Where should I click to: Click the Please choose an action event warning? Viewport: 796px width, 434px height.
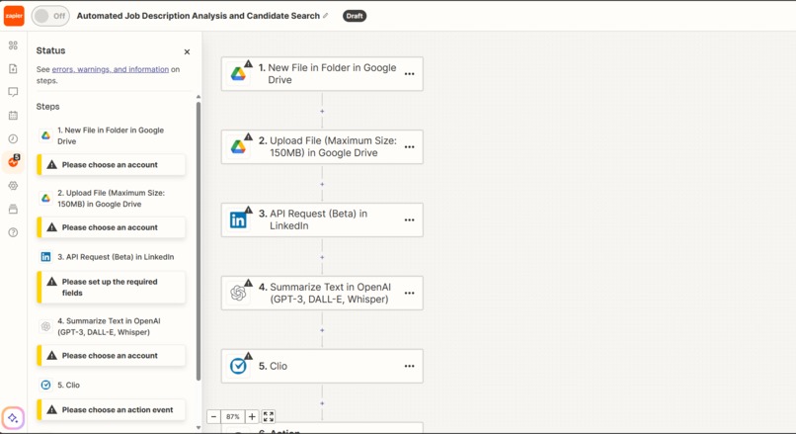112,409
